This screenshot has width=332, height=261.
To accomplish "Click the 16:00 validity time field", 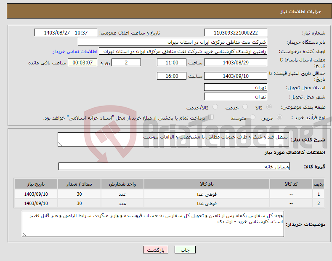I will point(172,76).
